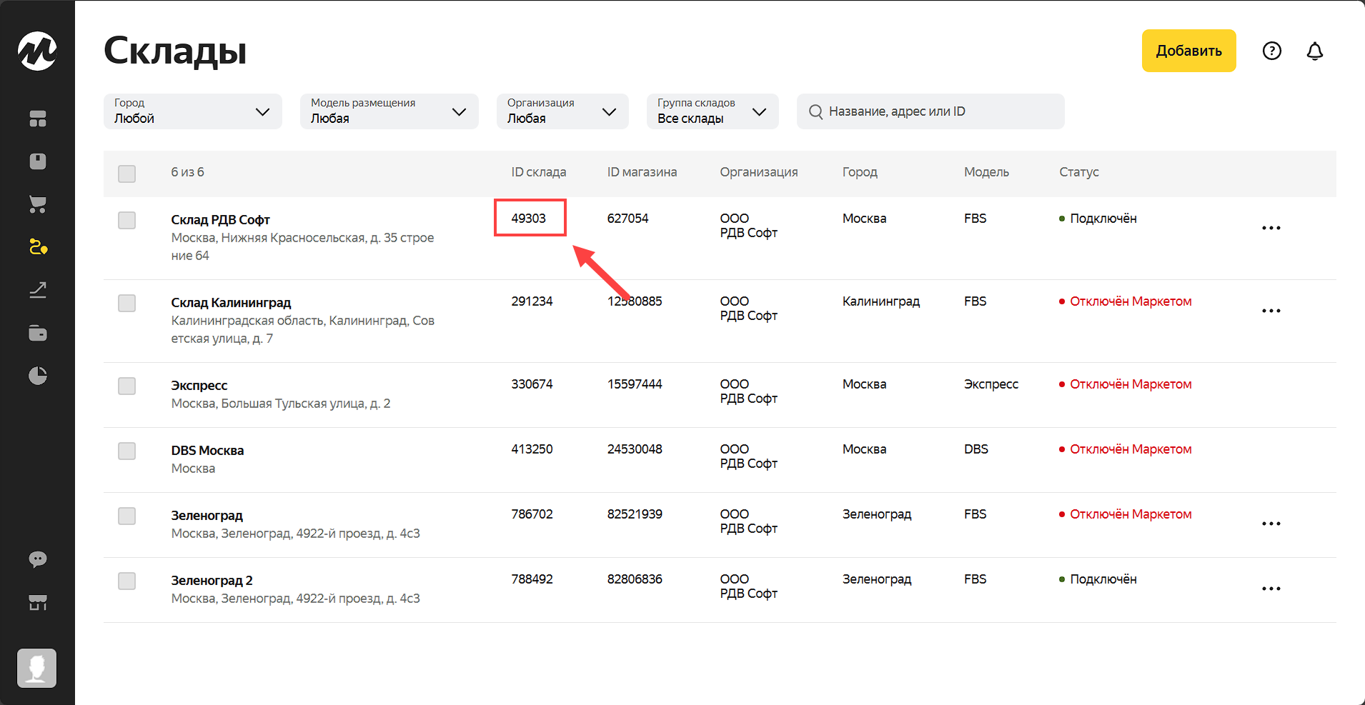Select the Экспресс warehouse checkbox
This screenshot has height=705, width=1365.
coord(127,386)
